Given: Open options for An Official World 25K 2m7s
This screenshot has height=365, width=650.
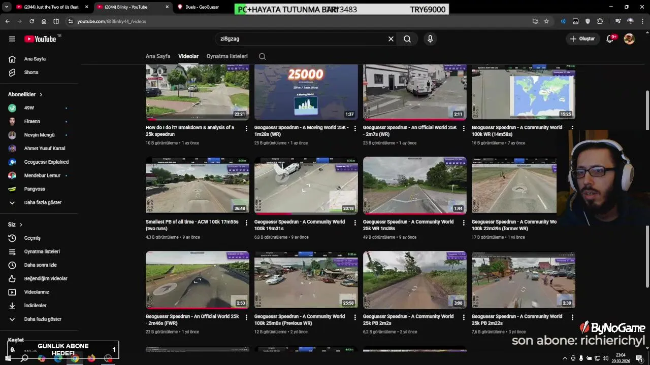Looking at the screenshot, I should (464, 128).
